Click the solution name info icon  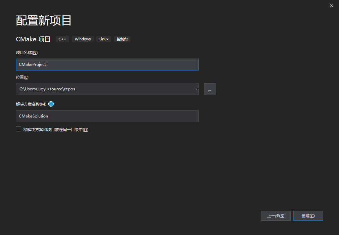[51, 104]
